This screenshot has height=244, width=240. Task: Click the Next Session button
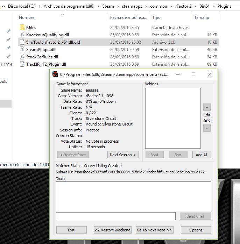pos(123,155)
